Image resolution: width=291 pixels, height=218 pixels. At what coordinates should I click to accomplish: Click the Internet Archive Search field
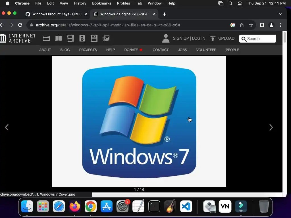257,39
